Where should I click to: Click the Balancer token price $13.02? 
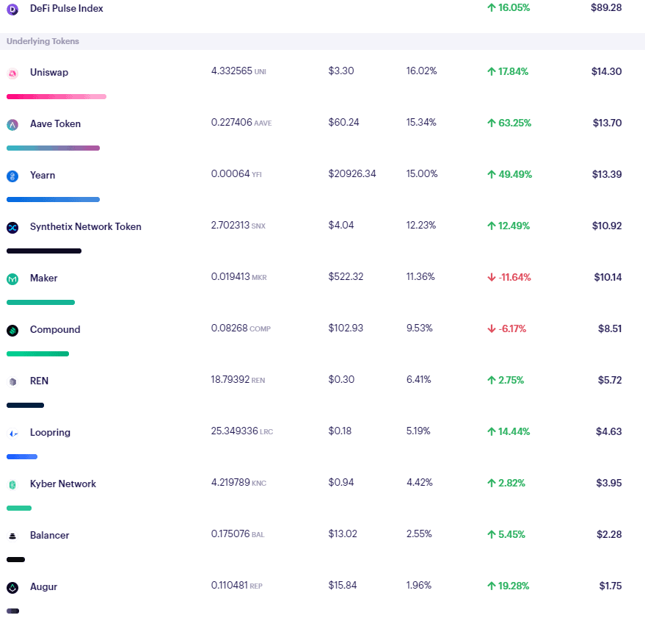pyautogui.click(x=343, y=534)
